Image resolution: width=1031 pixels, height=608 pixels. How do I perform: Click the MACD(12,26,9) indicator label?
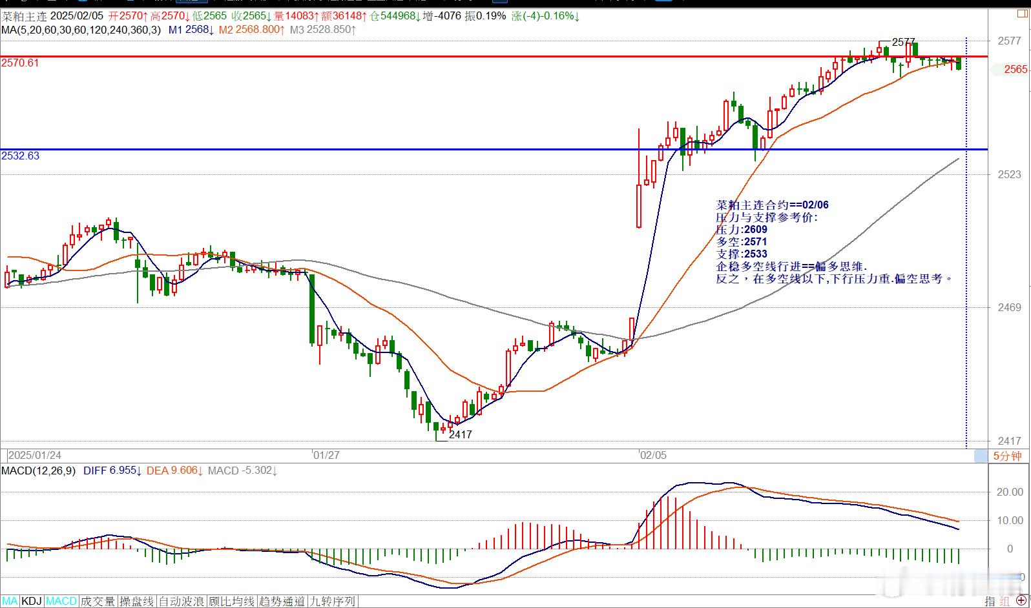[x=38, y=471]
